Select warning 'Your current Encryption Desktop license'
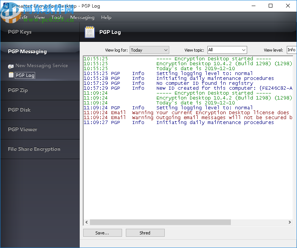The width and height of the screenshot is (297, 248). (x=188, y=113)
